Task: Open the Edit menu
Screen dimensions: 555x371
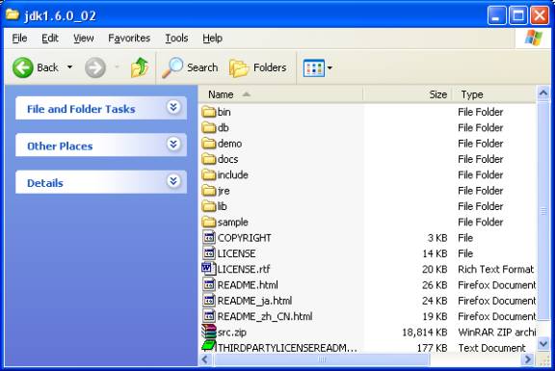Action: (50, 38)
